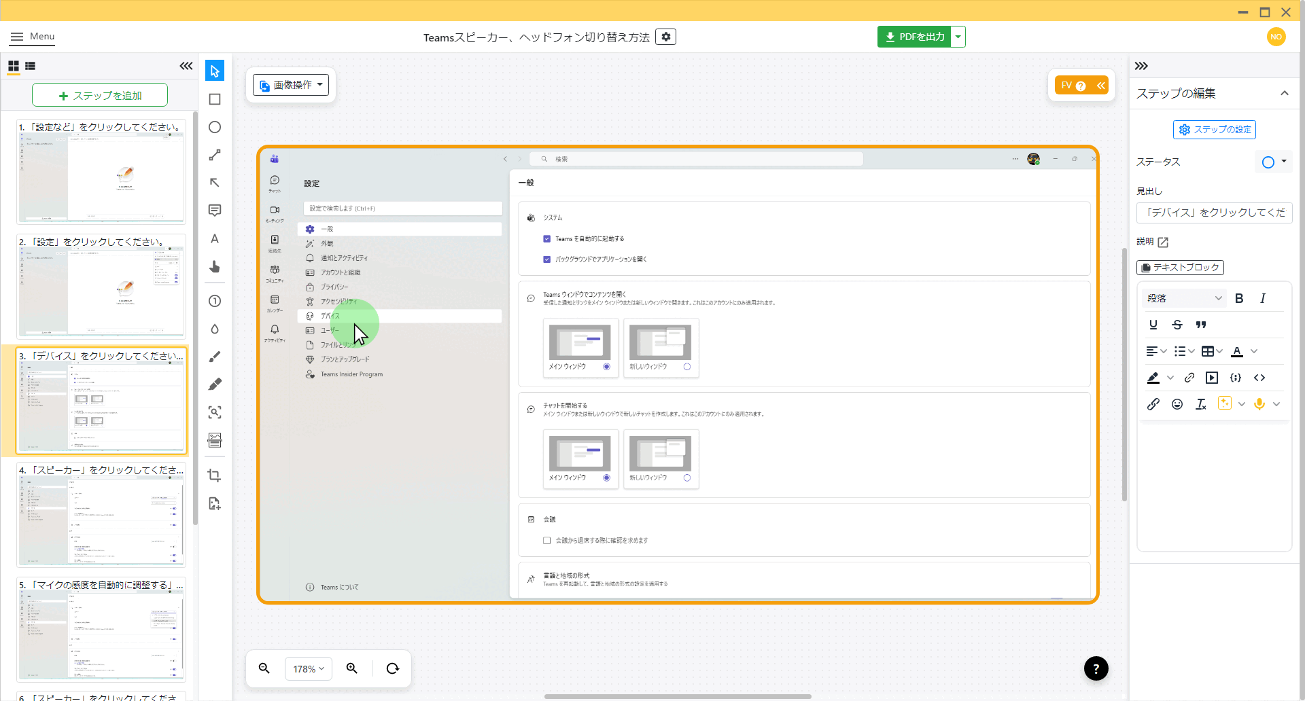Toggle bold in text editor
This screenshot has height=701, width=1305.
1239,298
